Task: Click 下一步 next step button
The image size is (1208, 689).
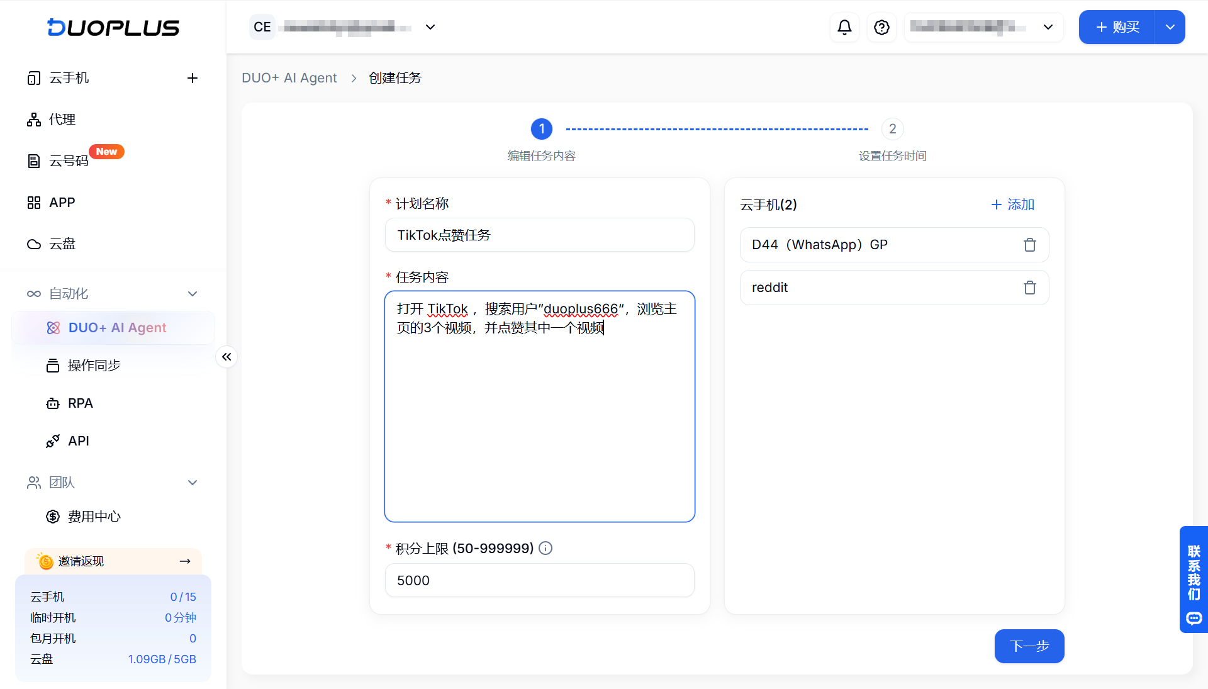Action: [1029, 646]
